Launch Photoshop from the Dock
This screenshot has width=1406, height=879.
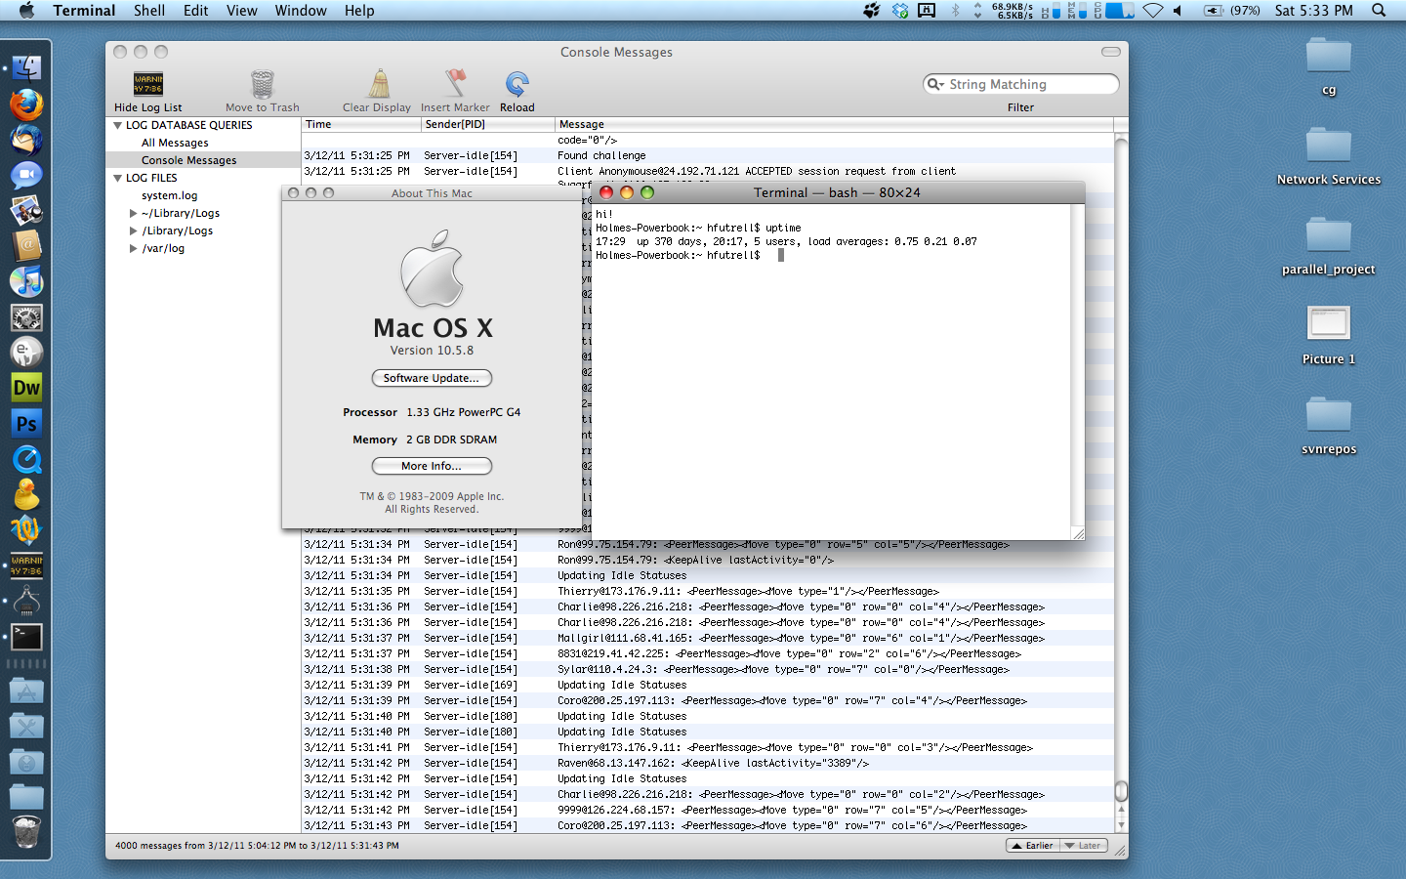[26, 424]
